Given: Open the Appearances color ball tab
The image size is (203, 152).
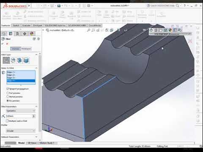Looking at the screenshot, I should point(170,30).
